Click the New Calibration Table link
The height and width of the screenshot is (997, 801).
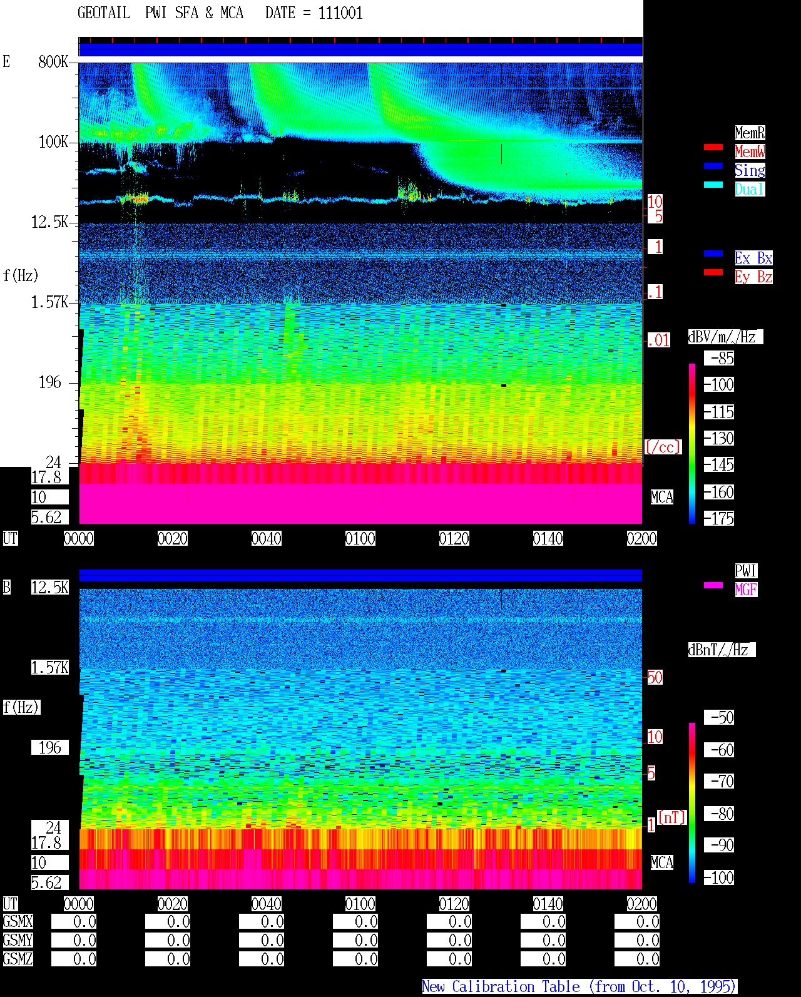579,987
